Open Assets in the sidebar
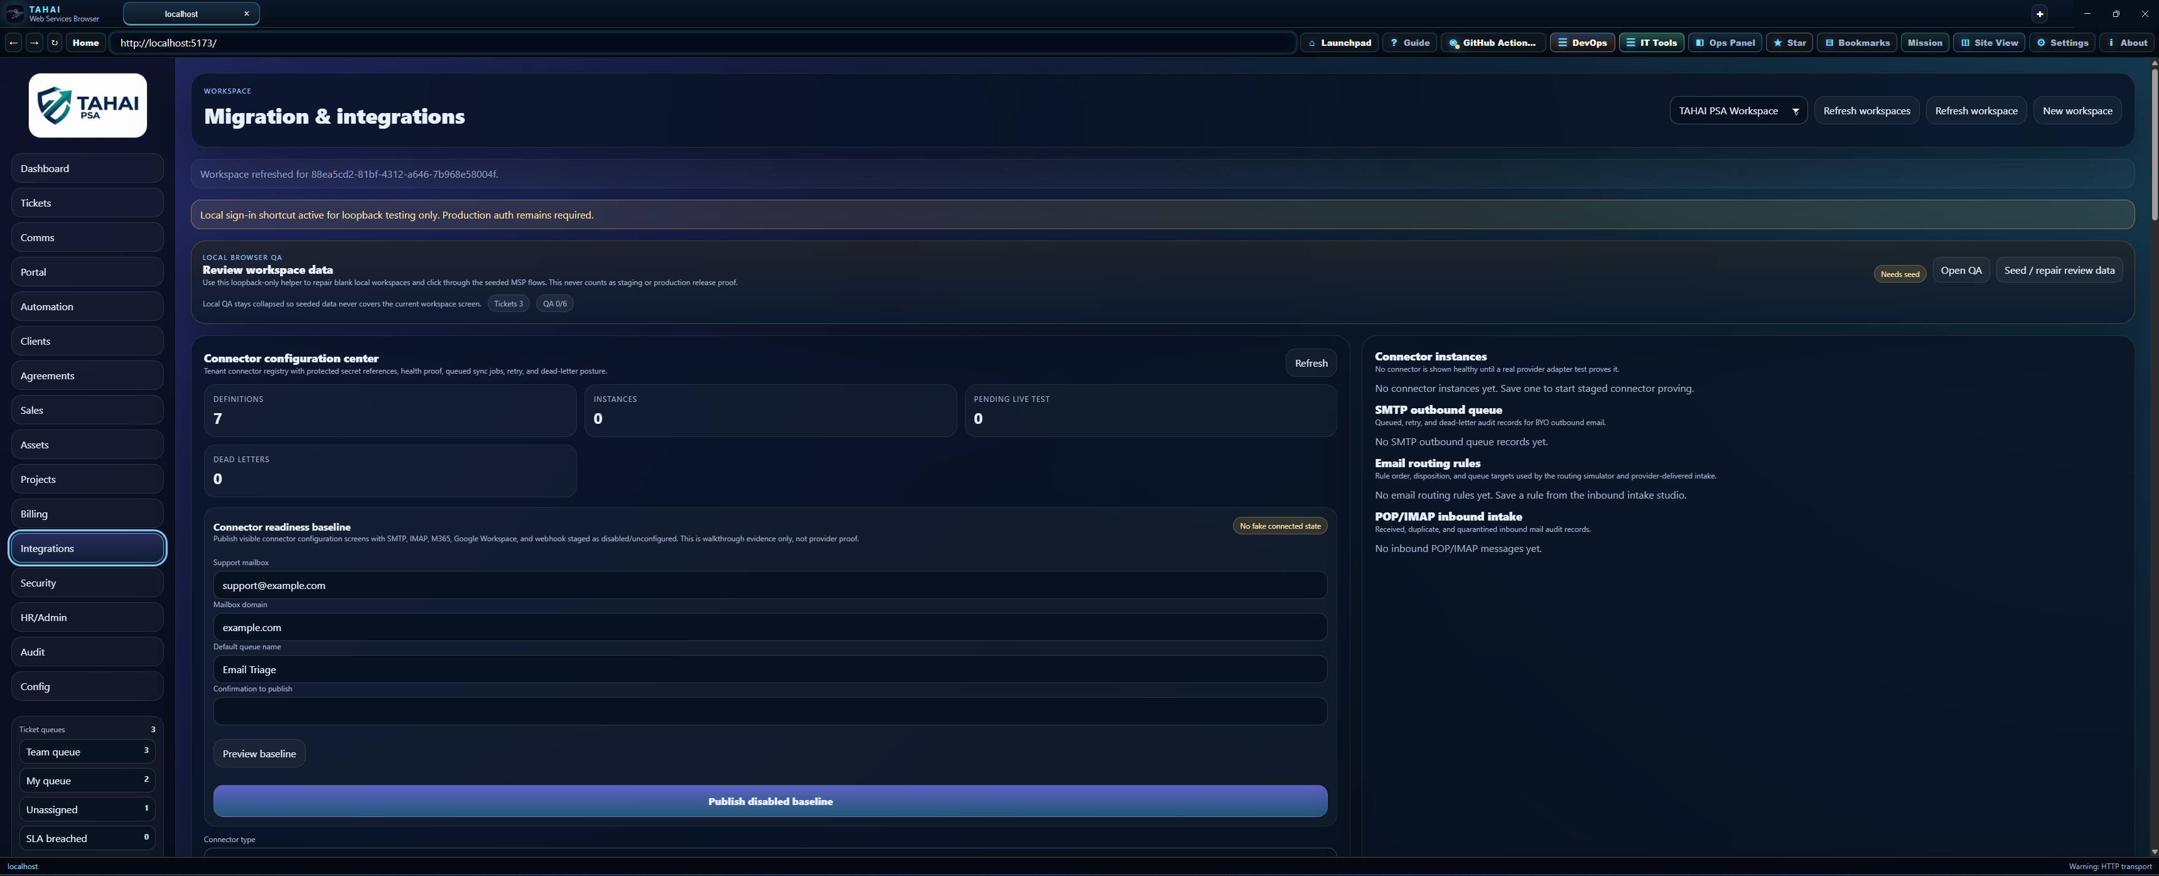This screenshot has width=2159, height=876. [x=87, y=445]
